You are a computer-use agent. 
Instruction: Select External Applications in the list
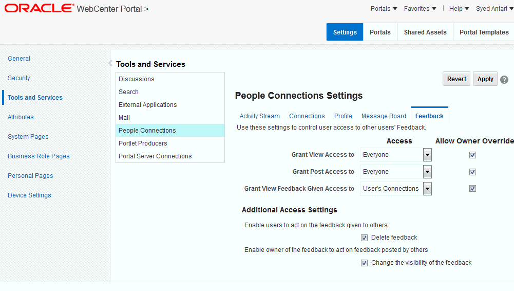170,105
